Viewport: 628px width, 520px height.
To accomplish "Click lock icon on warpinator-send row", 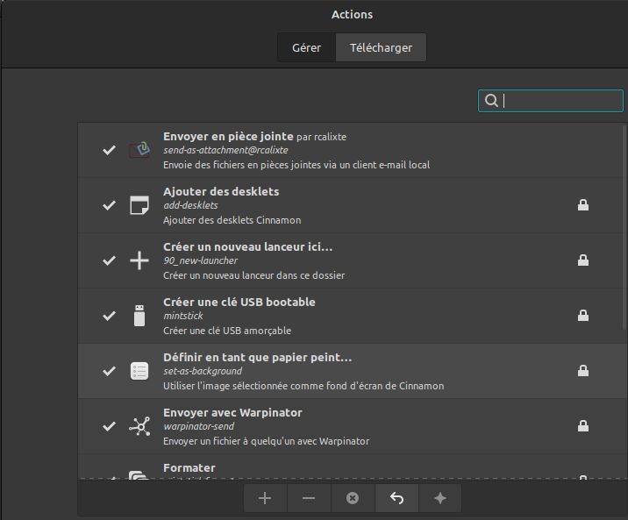I will (x=583, y=426).
